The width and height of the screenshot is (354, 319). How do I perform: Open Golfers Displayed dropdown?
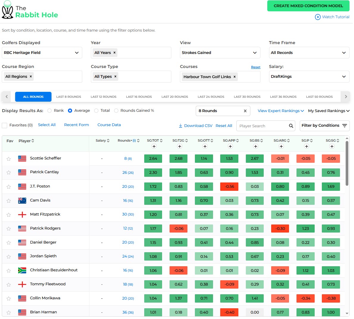(42, 53)
